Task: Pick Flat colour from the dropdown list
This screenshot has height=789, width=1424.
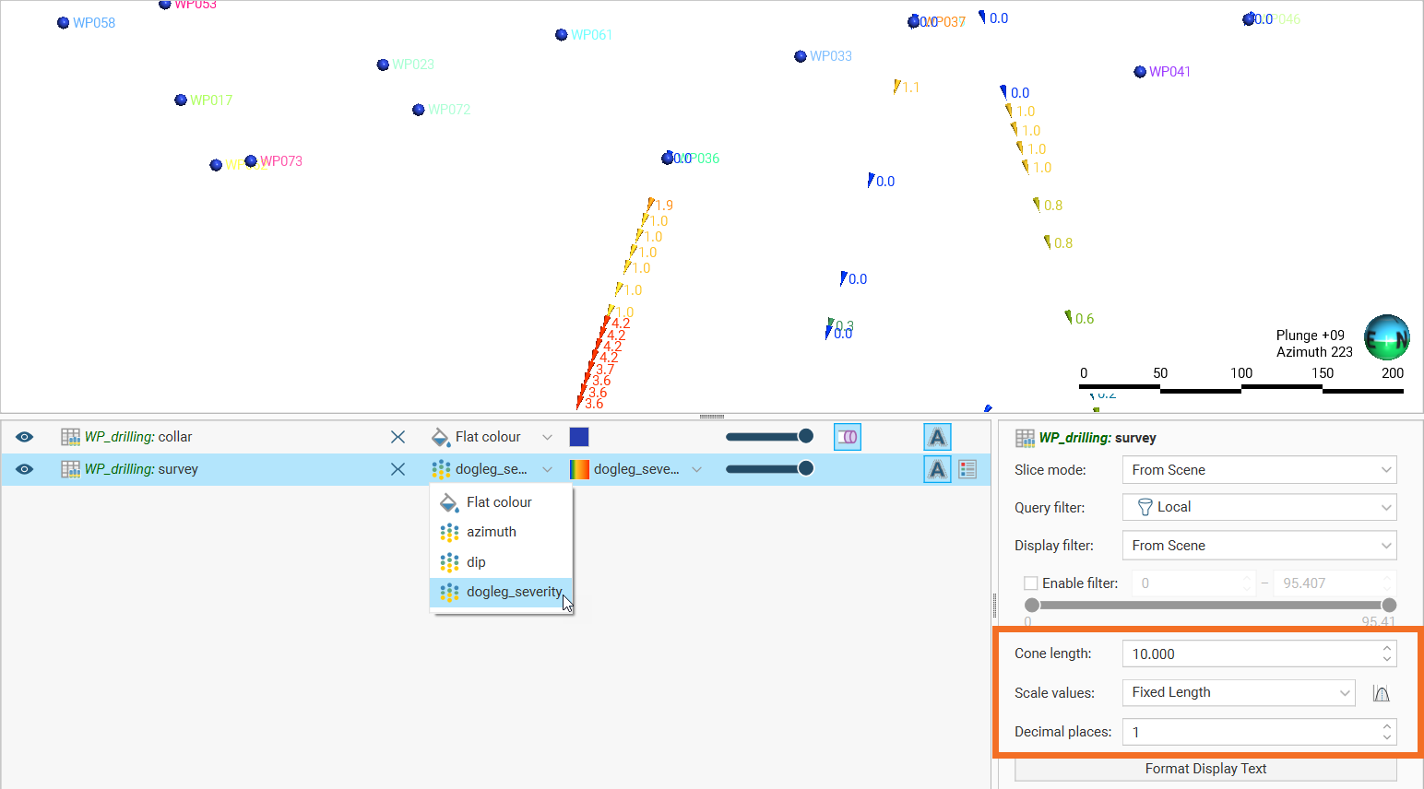Action: tap(499, 502)
